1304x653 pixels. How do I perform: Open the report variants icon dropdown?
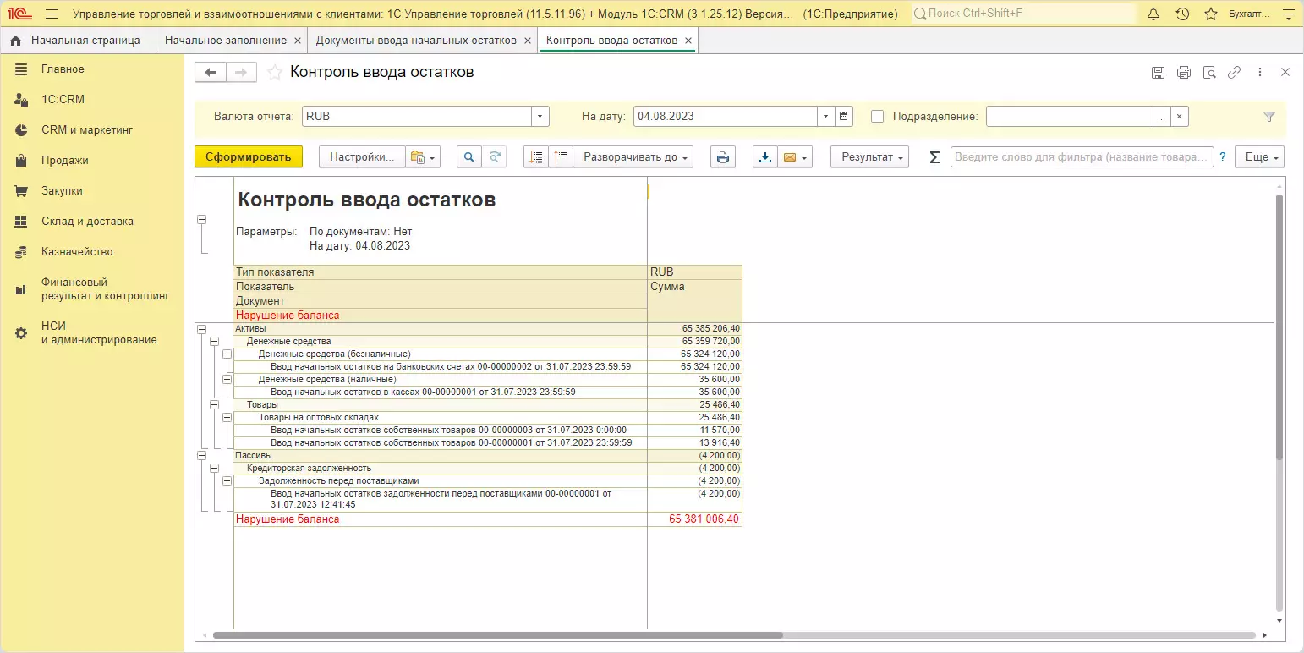point(423,157)
